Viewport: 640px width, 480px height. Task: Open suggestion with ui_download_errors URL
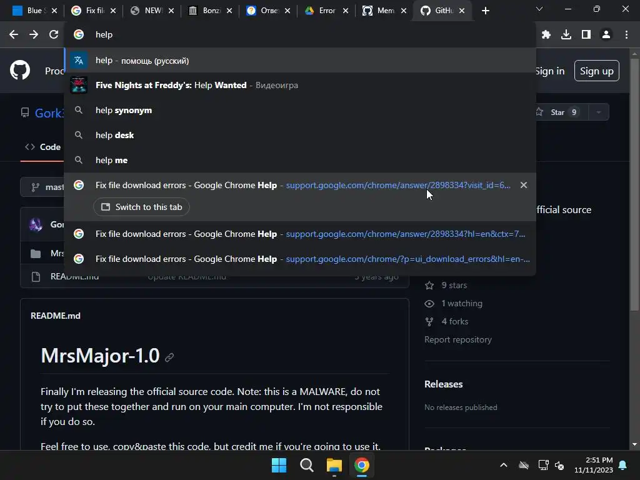(300, 259)
